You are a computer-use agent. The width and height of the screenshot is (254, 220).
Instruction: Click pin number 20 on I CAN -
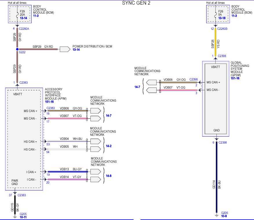click(48, 182)
